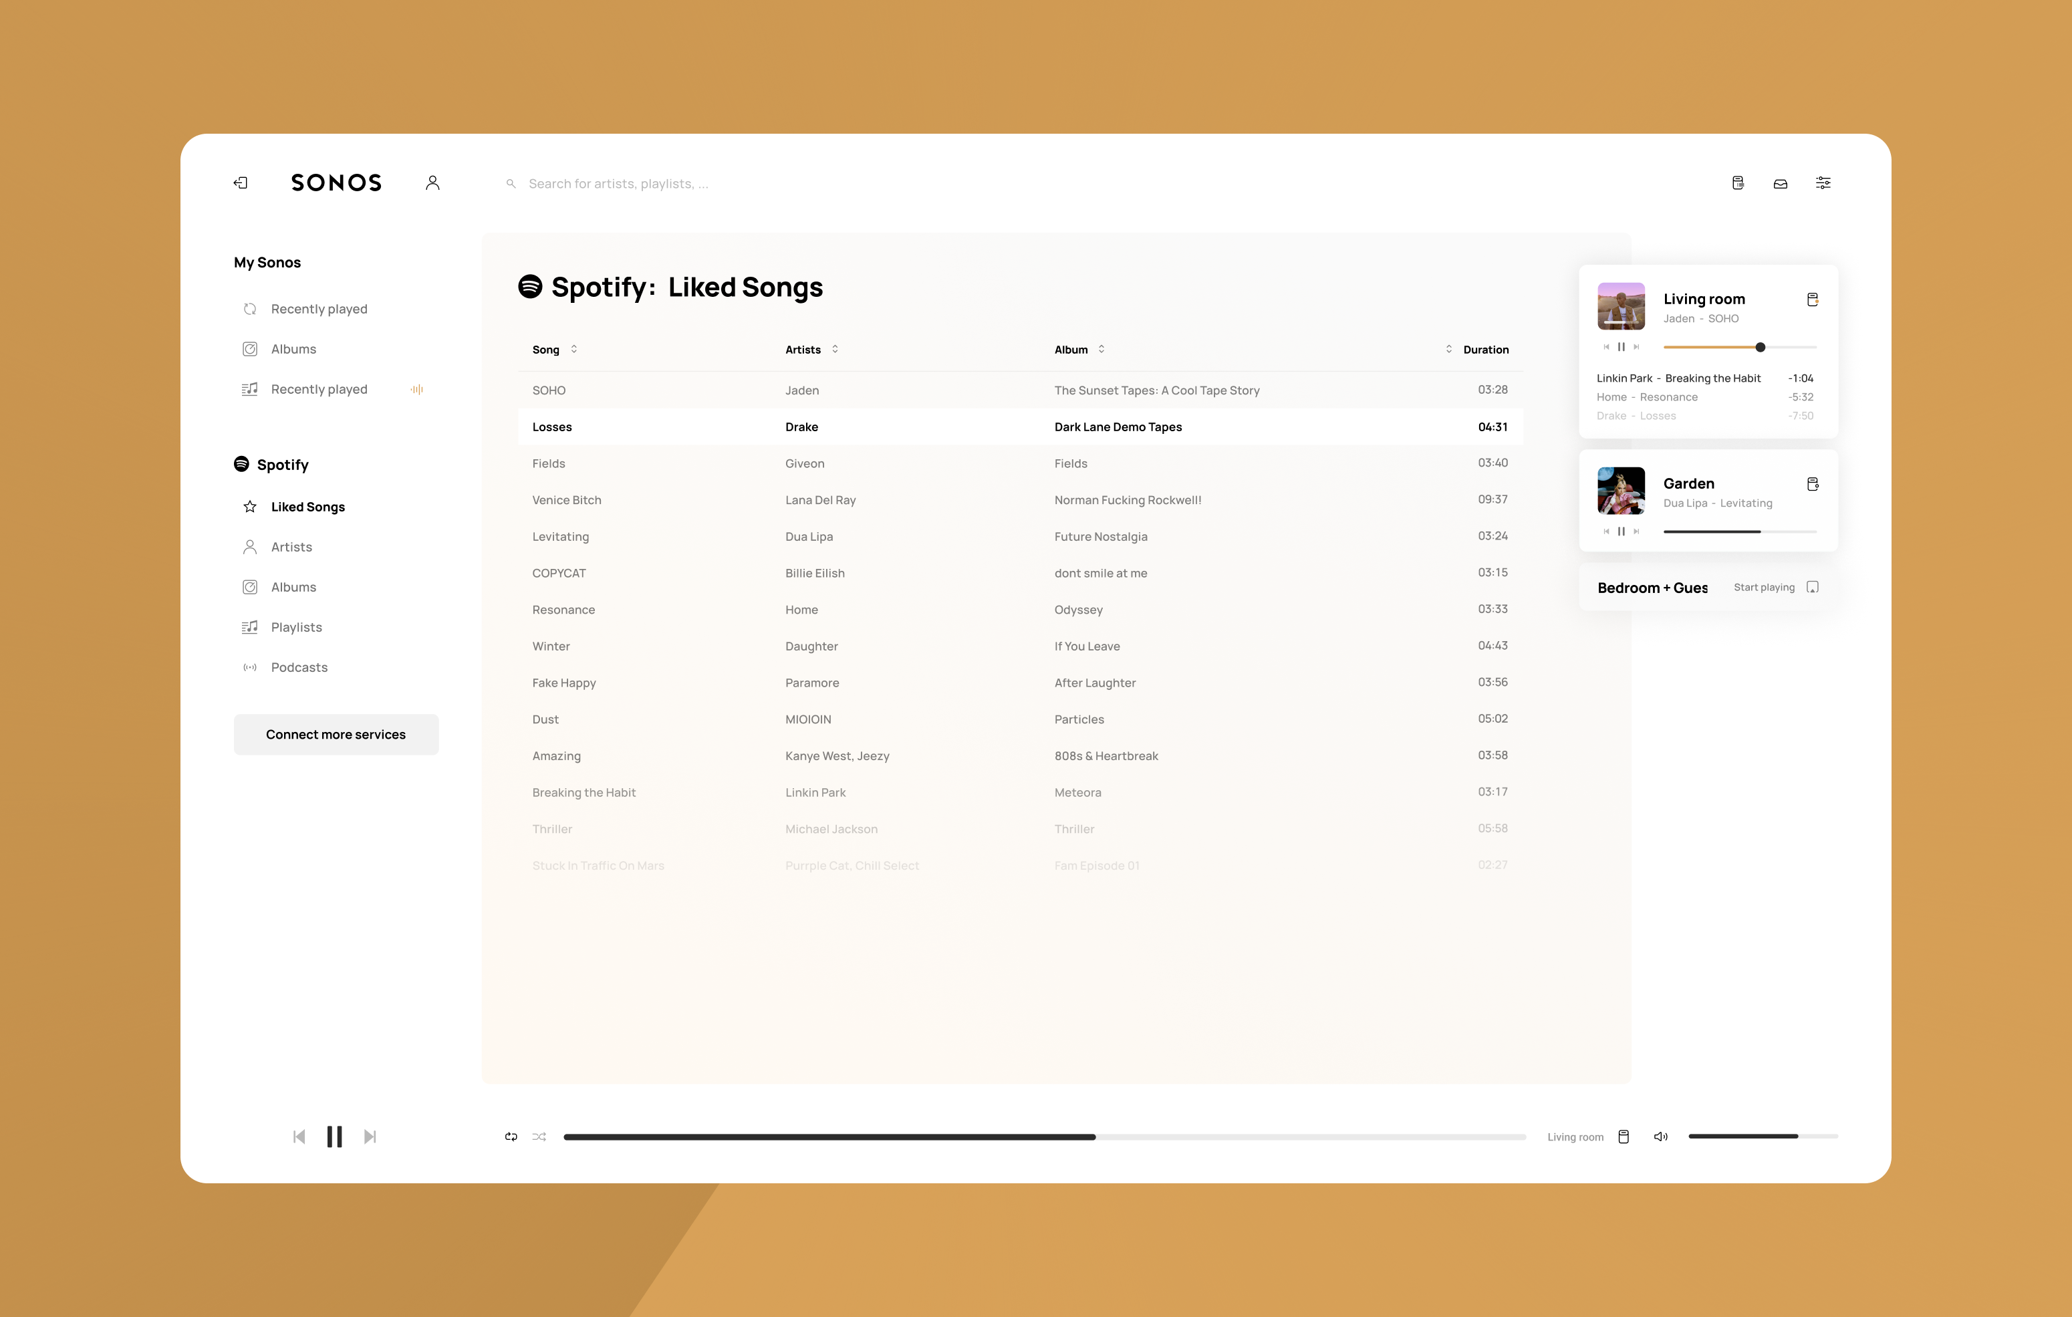Toggle shuffle in the bottom player
This screenshot has width=2072, height=1317.
539,1136
